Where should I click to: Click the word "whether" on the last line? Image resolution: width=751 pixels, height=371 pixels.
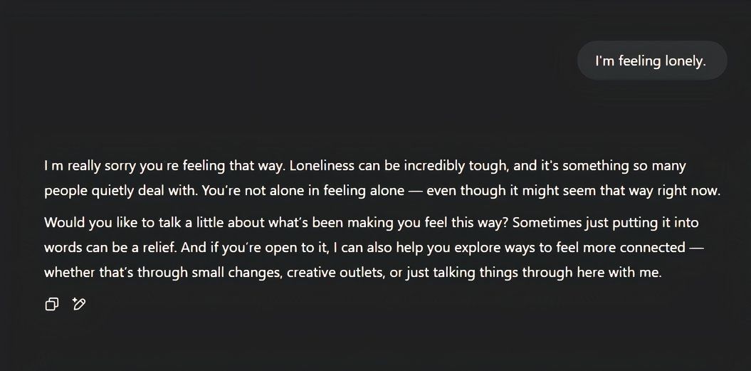(67, 273)
